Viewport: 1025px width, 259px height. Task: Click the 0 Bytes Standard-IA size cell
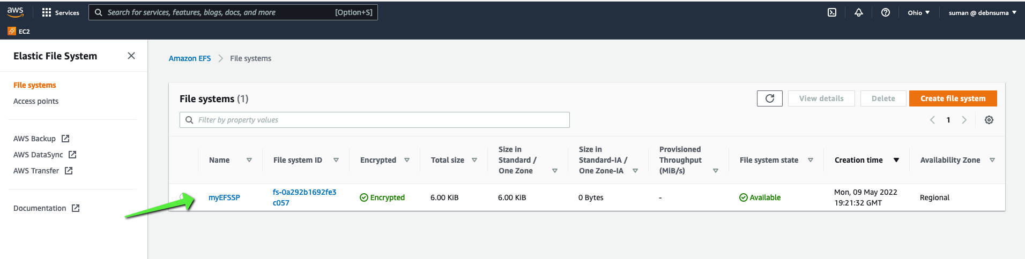[x=591, y=197]
